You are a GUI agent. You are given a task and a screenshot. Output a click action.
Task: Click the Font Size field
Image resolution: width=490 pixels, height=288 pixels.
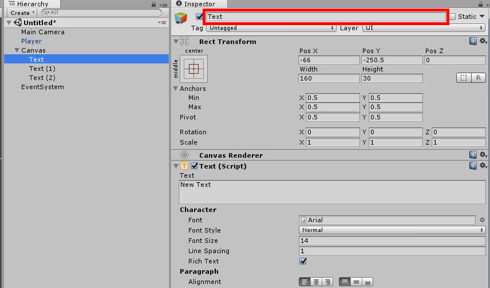392,241
